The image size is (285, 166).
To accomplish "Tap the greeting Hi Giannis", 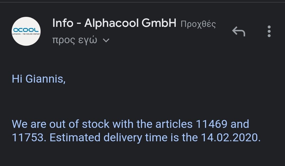I will click(x=39, y=79).
